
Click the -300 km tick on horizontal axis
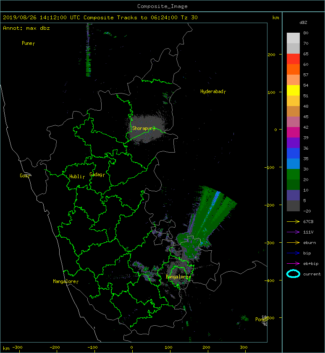(x=17, y=348)
